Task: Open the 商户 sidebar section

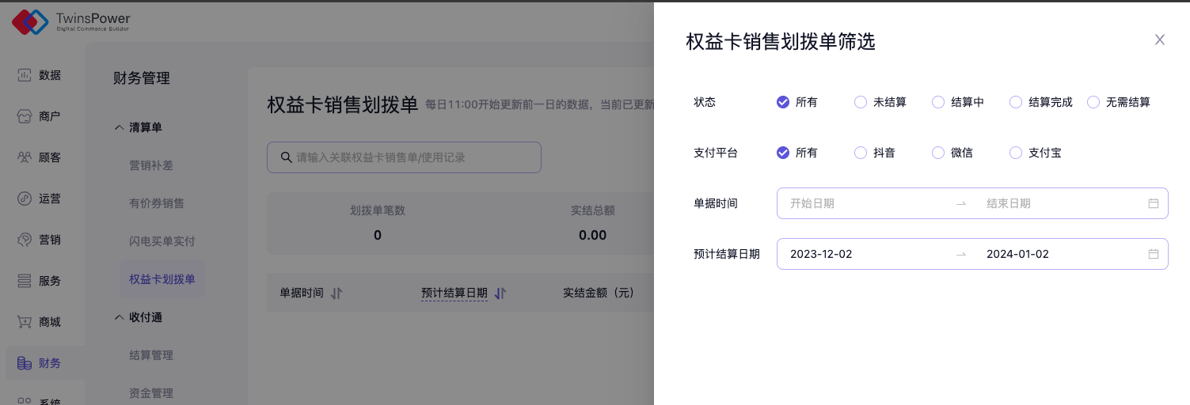Action: 40,116
